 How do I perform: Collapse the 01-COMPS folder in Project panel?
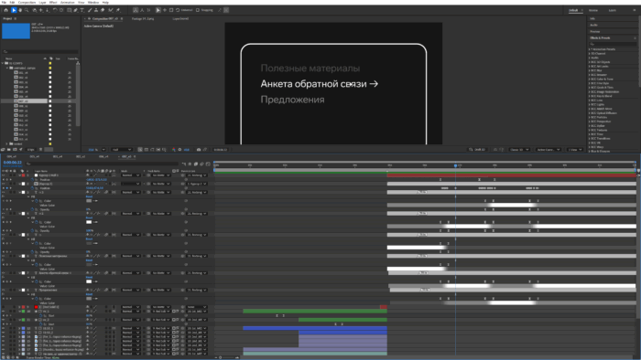tap(3, 63)
